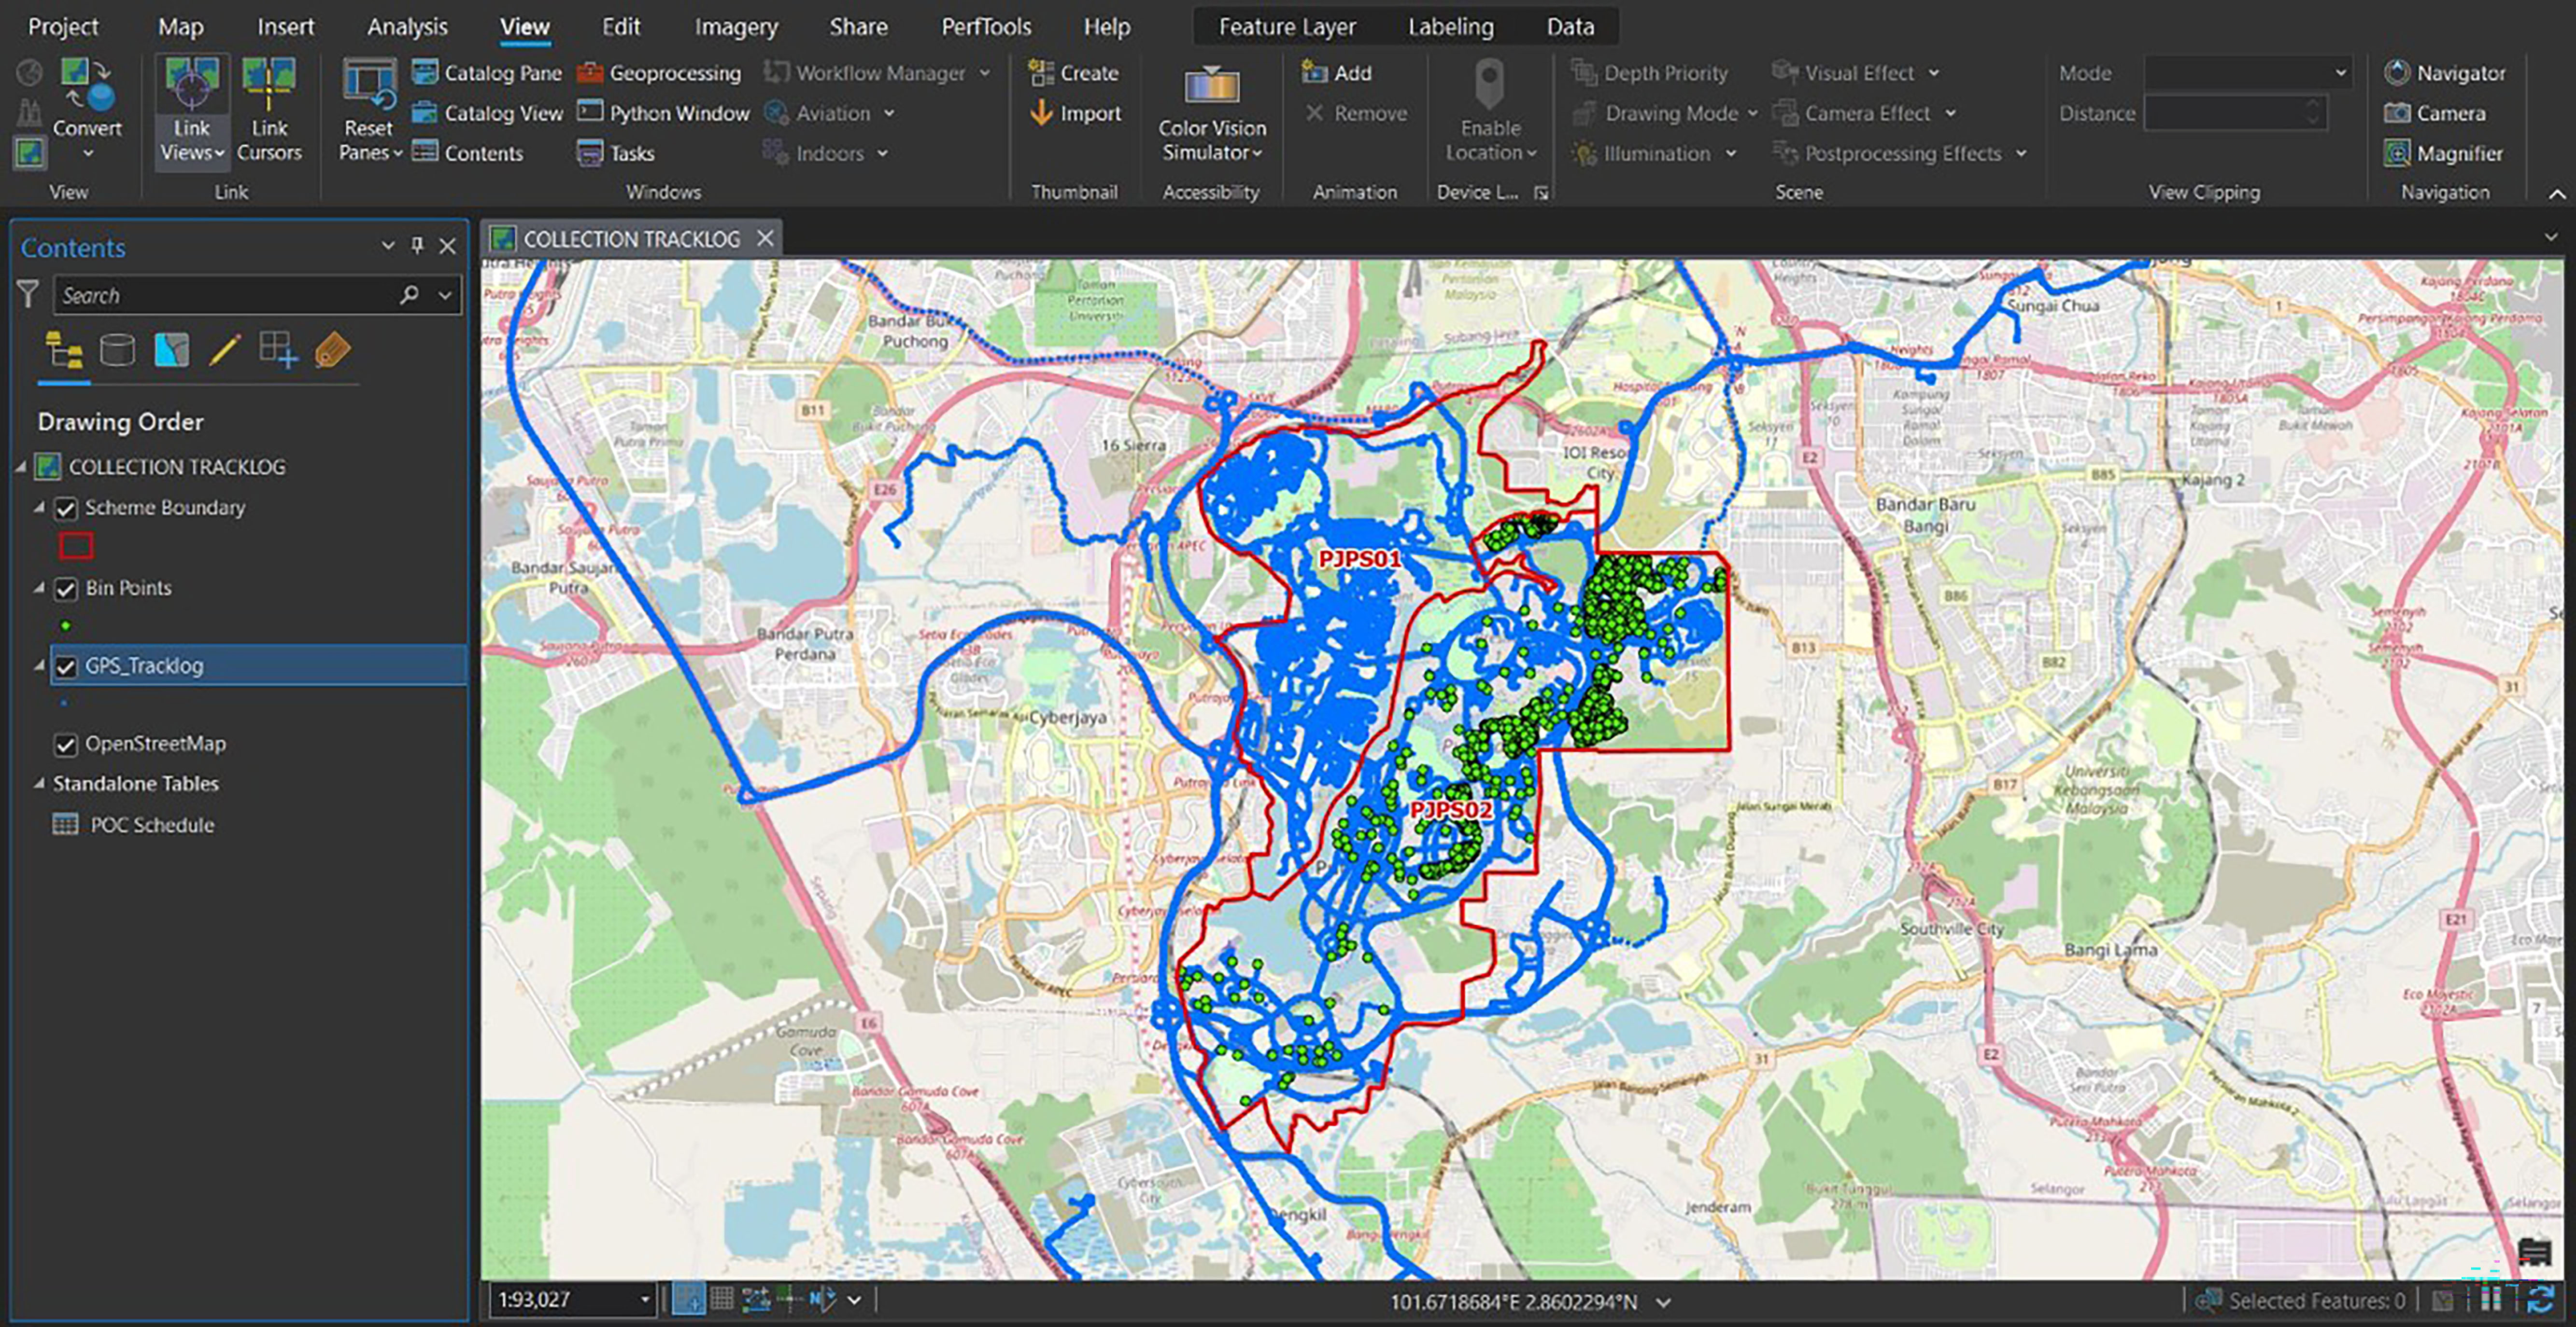The height and width of the screenshot is (1327, 2576).
Task: Click Import thumbnail
Action: coord(1075,113)
